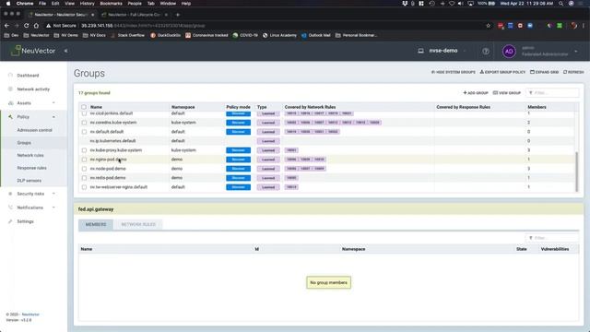Open Chrome History menu

[x=87, y=4]
